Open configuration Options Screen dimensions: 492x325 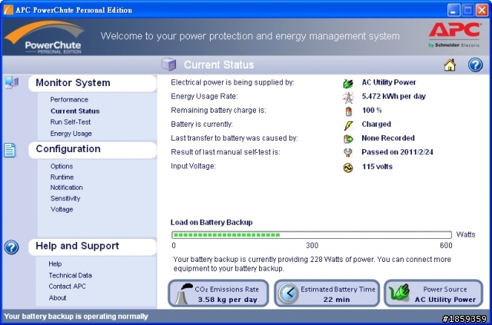61,166
